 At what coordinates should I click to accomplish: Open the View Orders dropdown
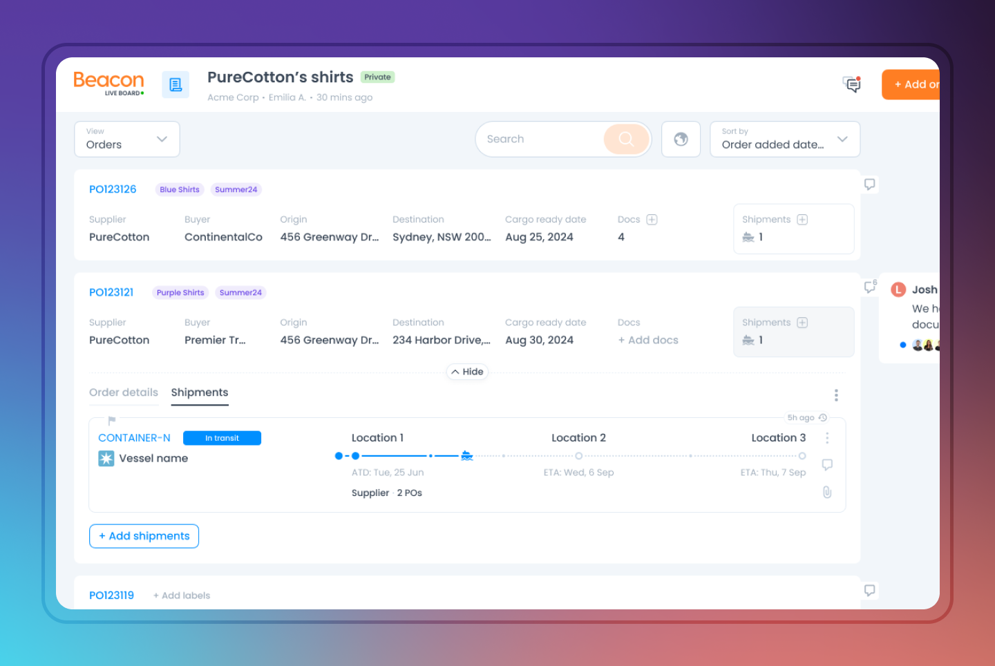[x=127, y=139]
